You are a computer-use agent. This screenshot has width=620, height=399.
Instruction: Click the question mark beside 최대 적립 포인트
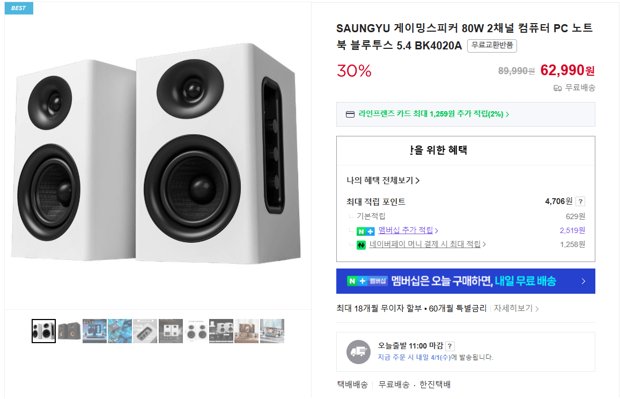coord(581,202)
